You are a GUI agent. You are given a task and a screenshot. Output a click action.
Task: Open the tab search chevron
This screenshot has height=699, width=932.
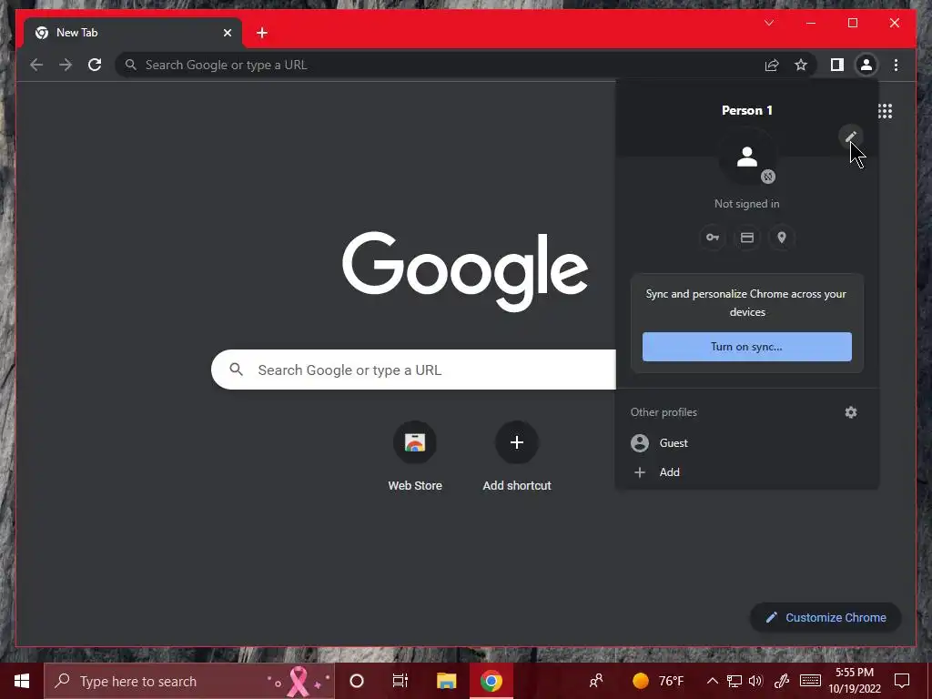click(769, 23)
